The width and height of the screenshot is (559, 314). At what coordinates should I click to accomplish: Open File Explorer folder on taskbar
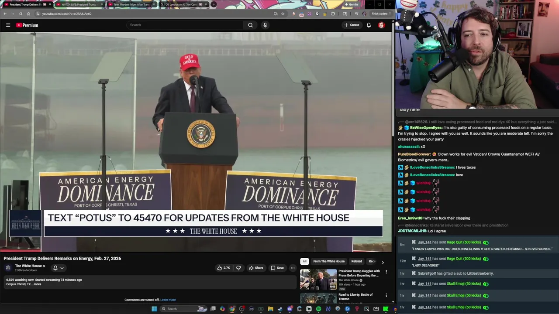click(x=270, y=309)
